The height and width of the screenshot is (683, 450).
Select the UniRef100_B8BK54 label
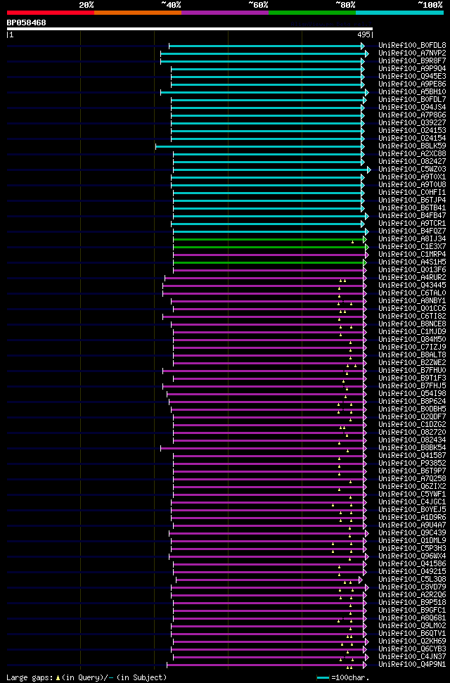pos(412,449)
